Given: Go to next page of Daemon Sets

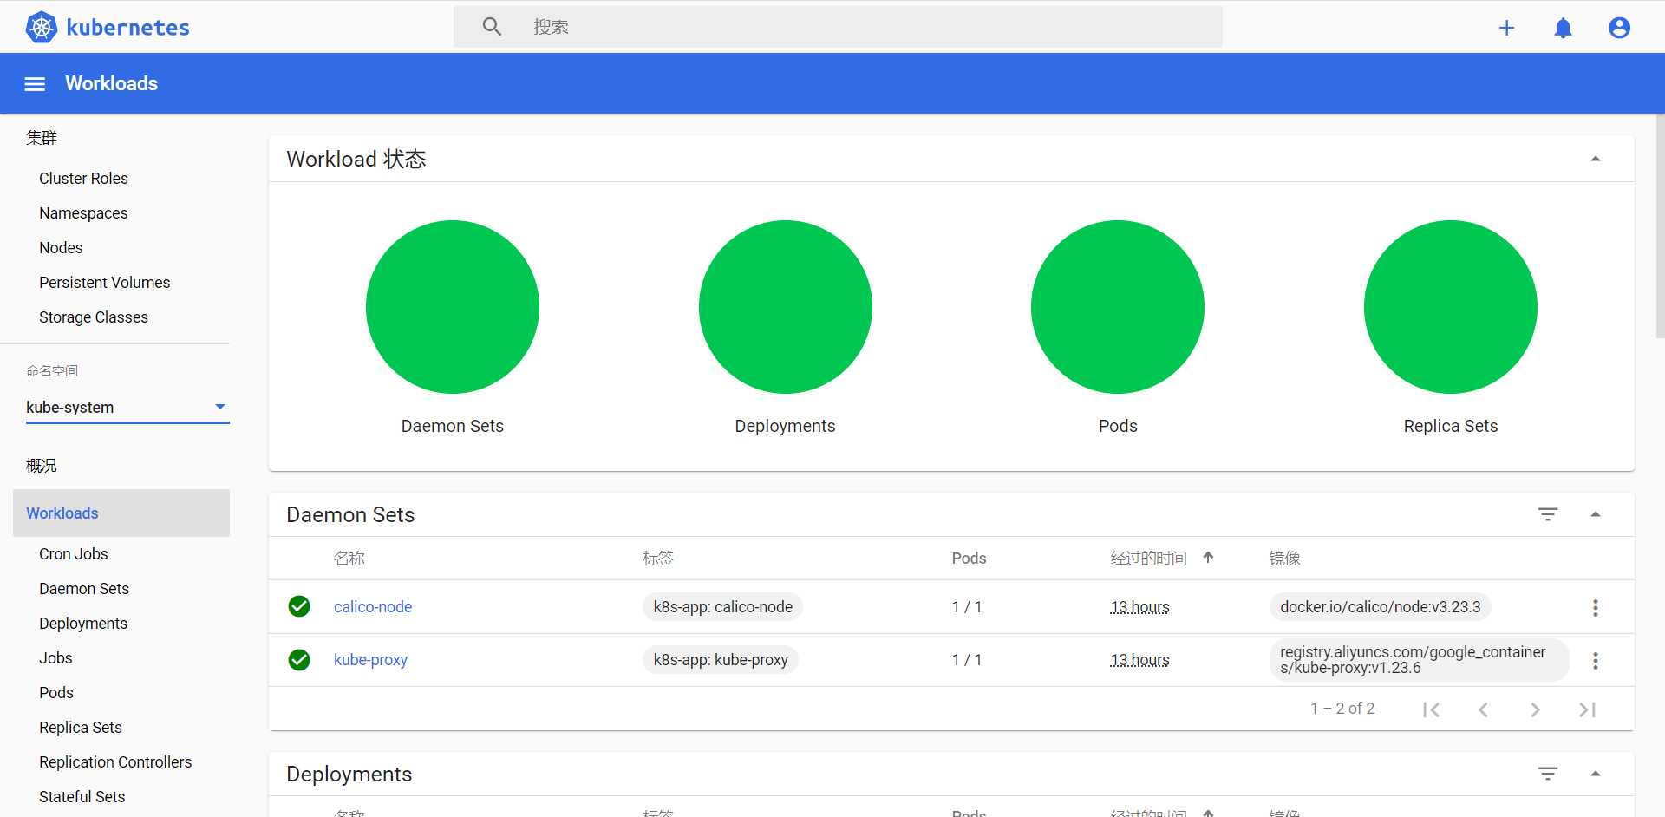Looking at the screenshot, I should pyautogui.click(x=1536, y=709).
